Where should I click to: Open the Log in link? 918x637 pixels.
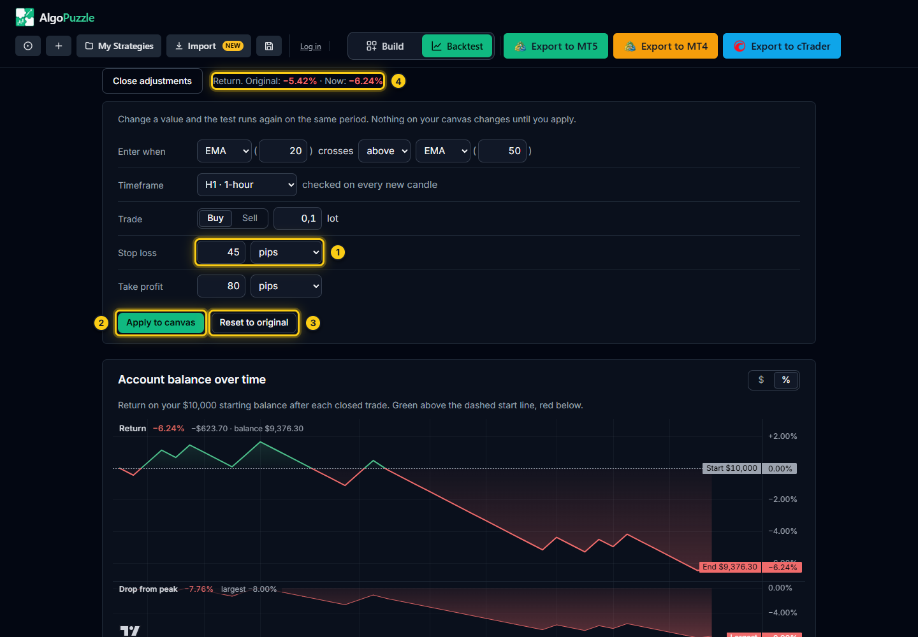[x=310, y=47]
